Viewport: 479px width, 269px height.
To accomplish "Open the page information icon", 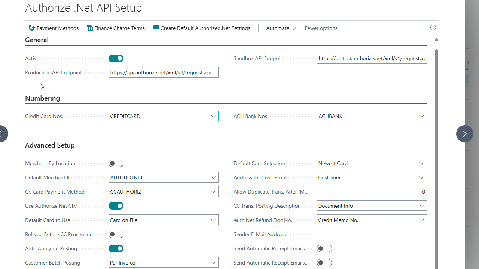I will point(433,28).
